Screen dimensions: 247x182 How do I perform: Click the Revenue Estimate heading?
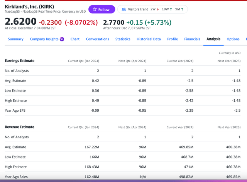(x=20, y=127)
